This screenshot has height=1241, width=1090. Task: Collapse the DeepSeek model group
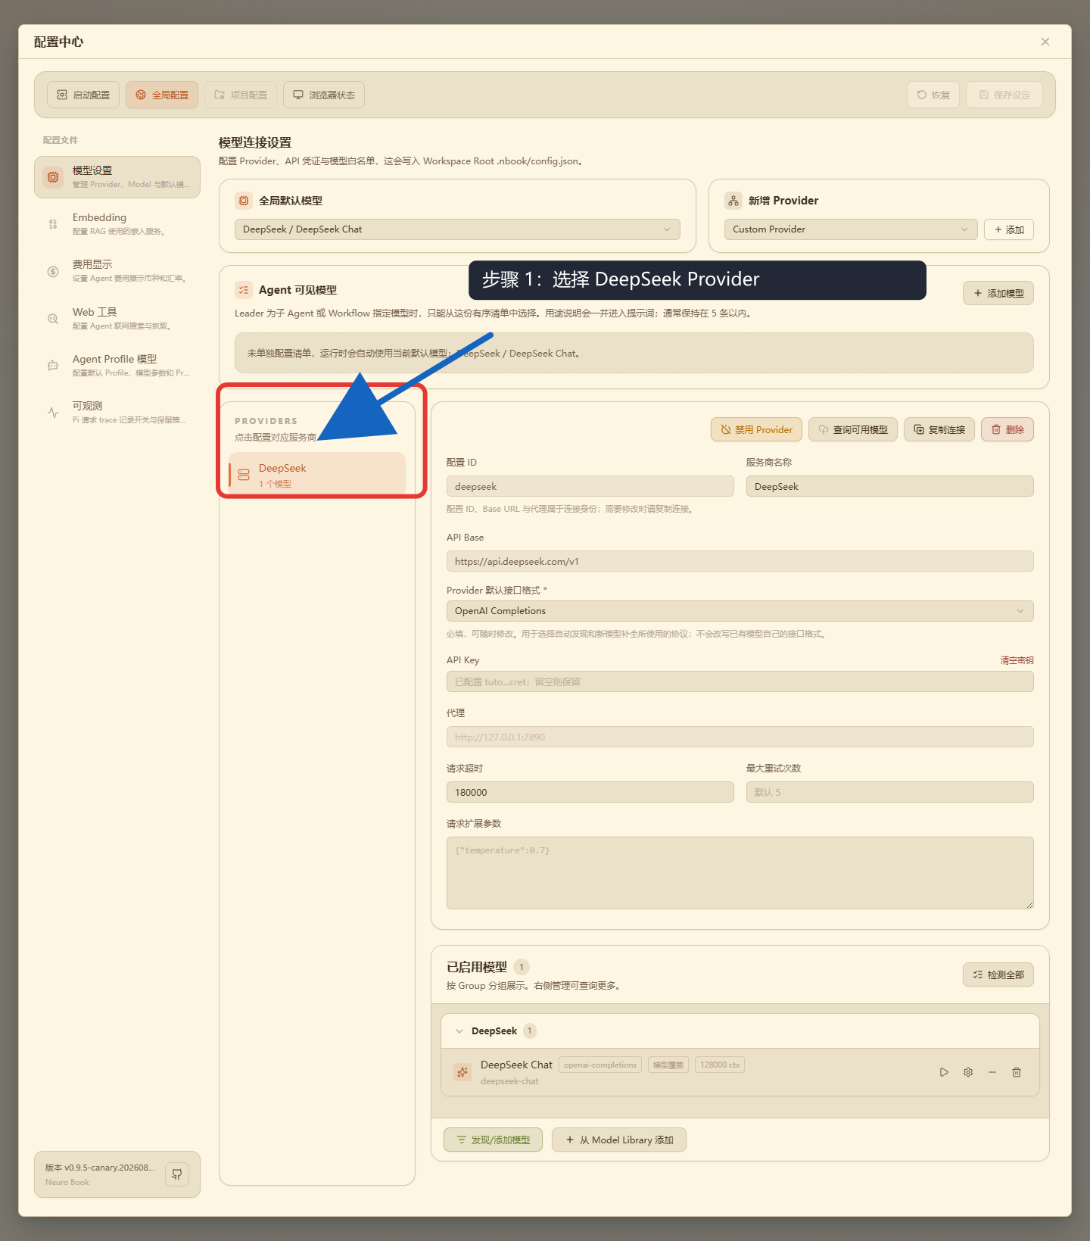pyautogui.click(x=459, y=1031)
